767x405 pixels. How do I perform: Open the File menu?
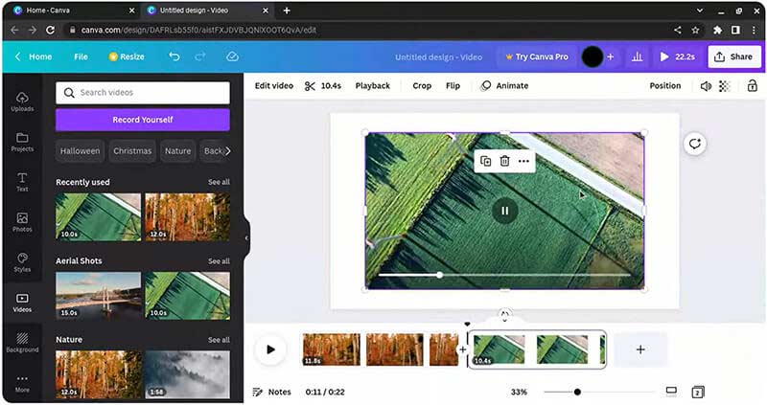(81, 56)
